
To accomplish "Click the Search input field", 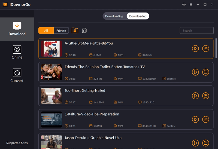I will pyautogui.click(x=196, y=31).
